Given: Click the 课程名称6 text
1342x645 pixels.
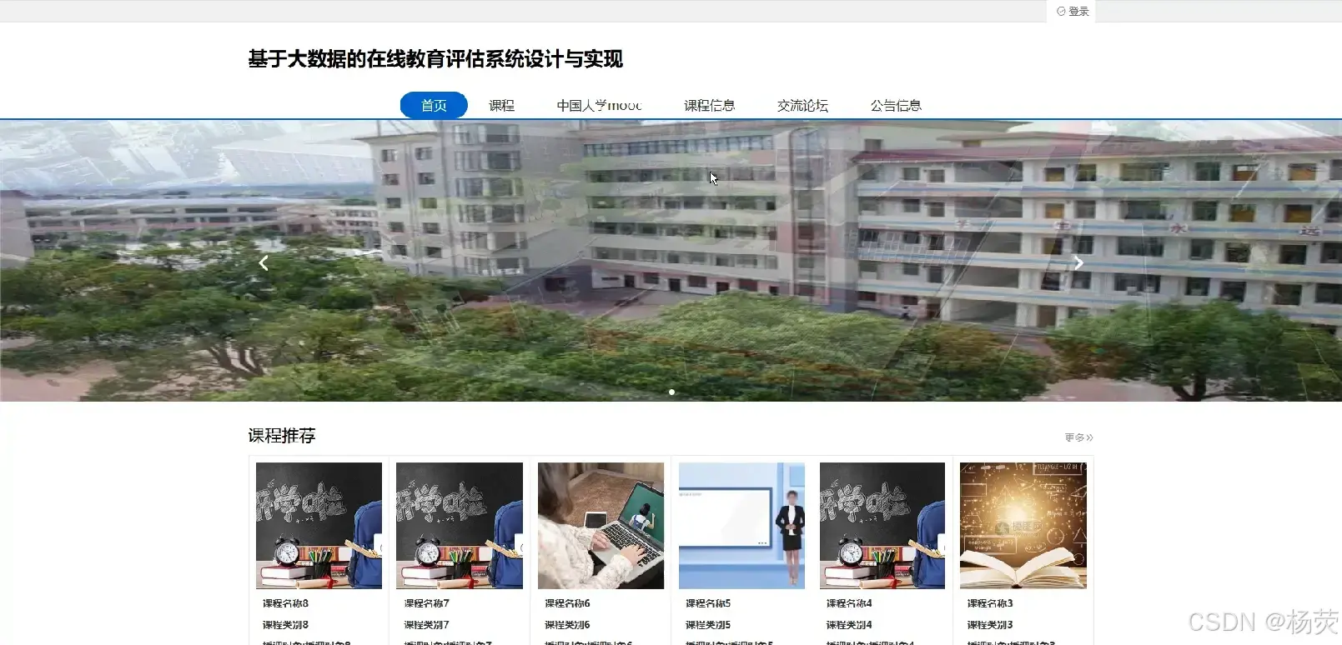Looking at the screenshot, I should click(567, 603).
